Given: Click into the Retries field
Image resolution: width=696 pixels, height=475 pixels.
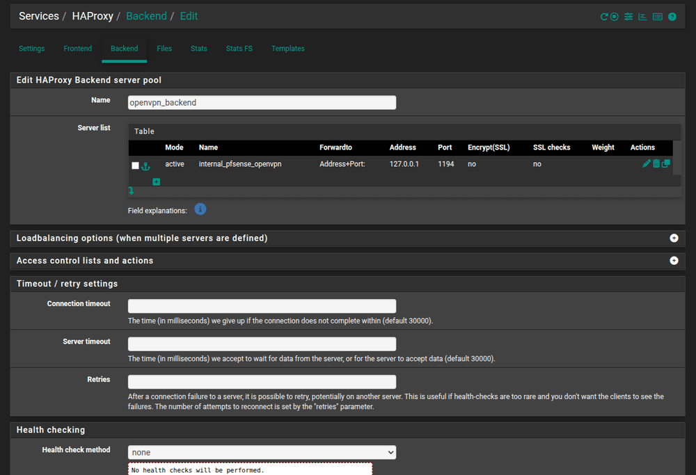Looking at the screenshot, I should coord(262,382).
